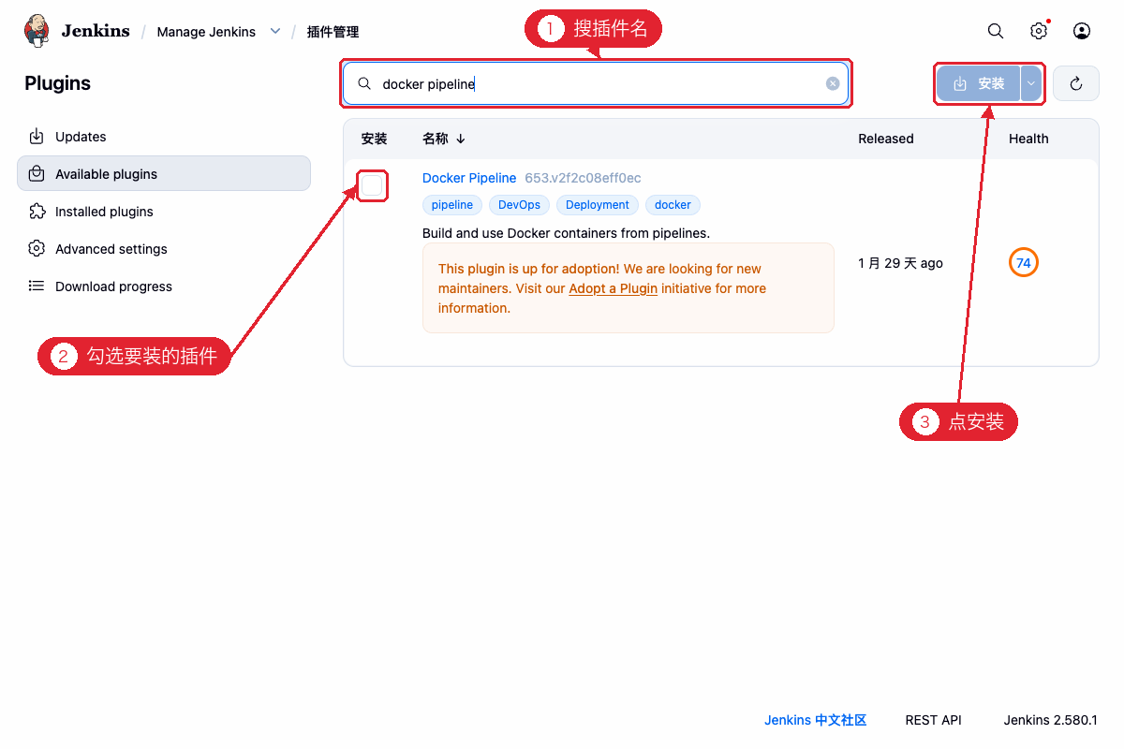1124x749 pixels.
Task: Click the Available plugins shopping bag icon
Action: [x=37, y=174]
